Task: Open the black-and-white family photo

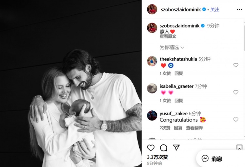Action: click(71, 83)
